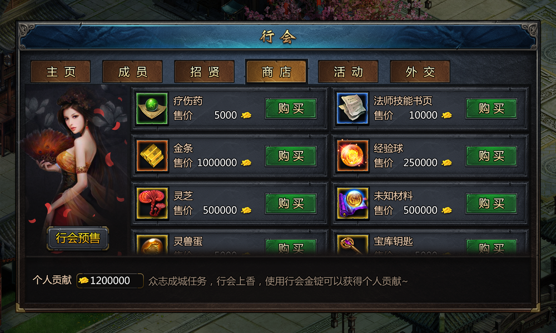Click the 经验球 fiery orb icon
Screen dimensions: 556x333
[353, 156]
